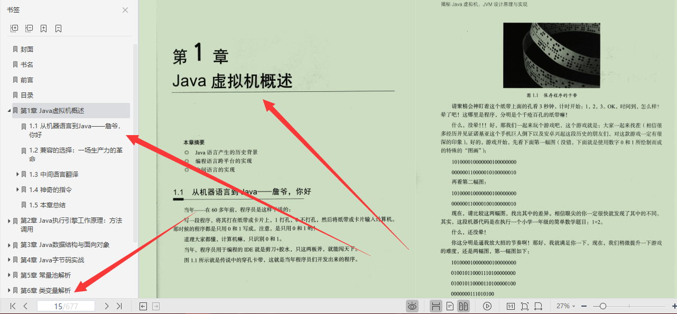The image size is (677, 314).
Task: Click the bookmark ribbon icon beside 封面
Action: point(15,49)
